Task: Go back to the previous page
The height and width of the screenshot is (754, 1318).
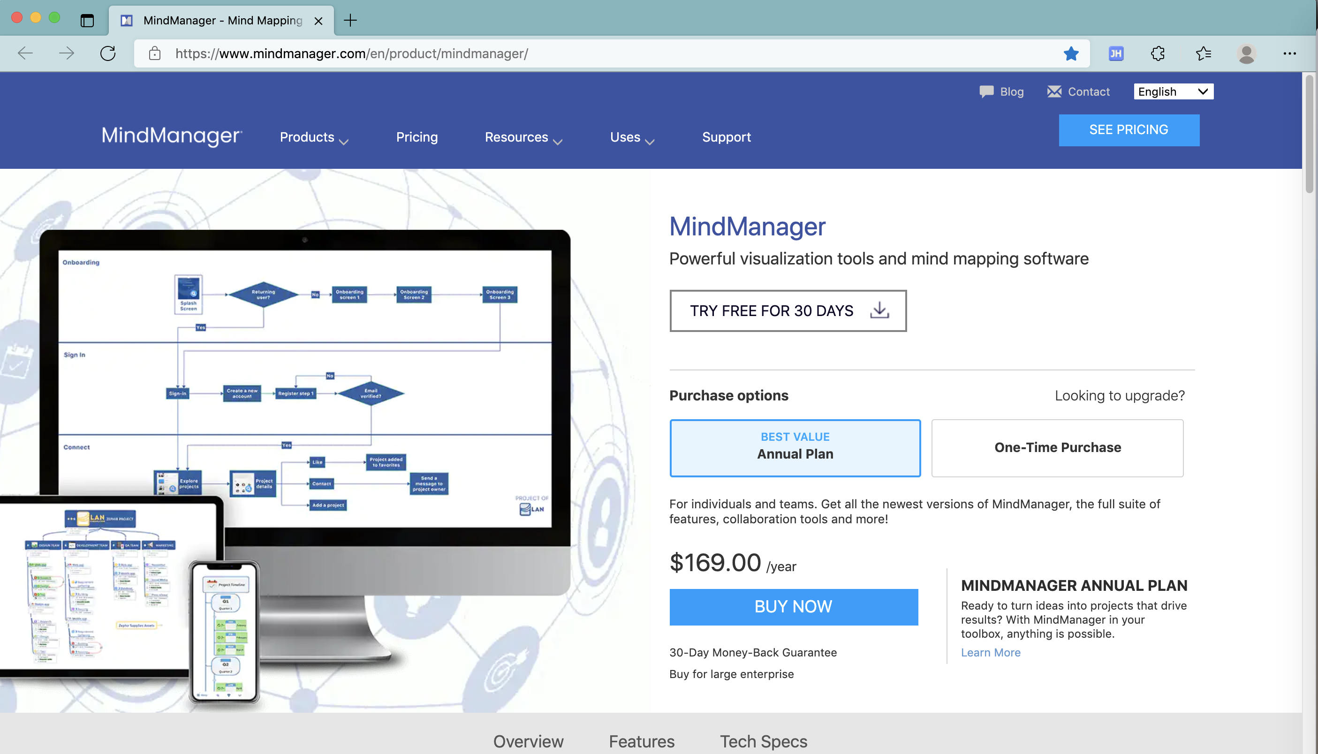Action: [x=25, y=53]
